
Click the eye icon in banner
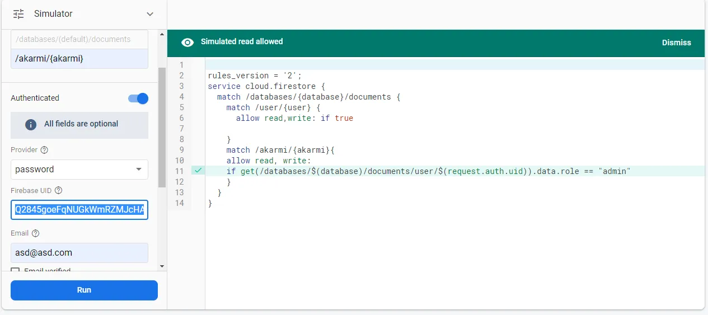[188, 42]
